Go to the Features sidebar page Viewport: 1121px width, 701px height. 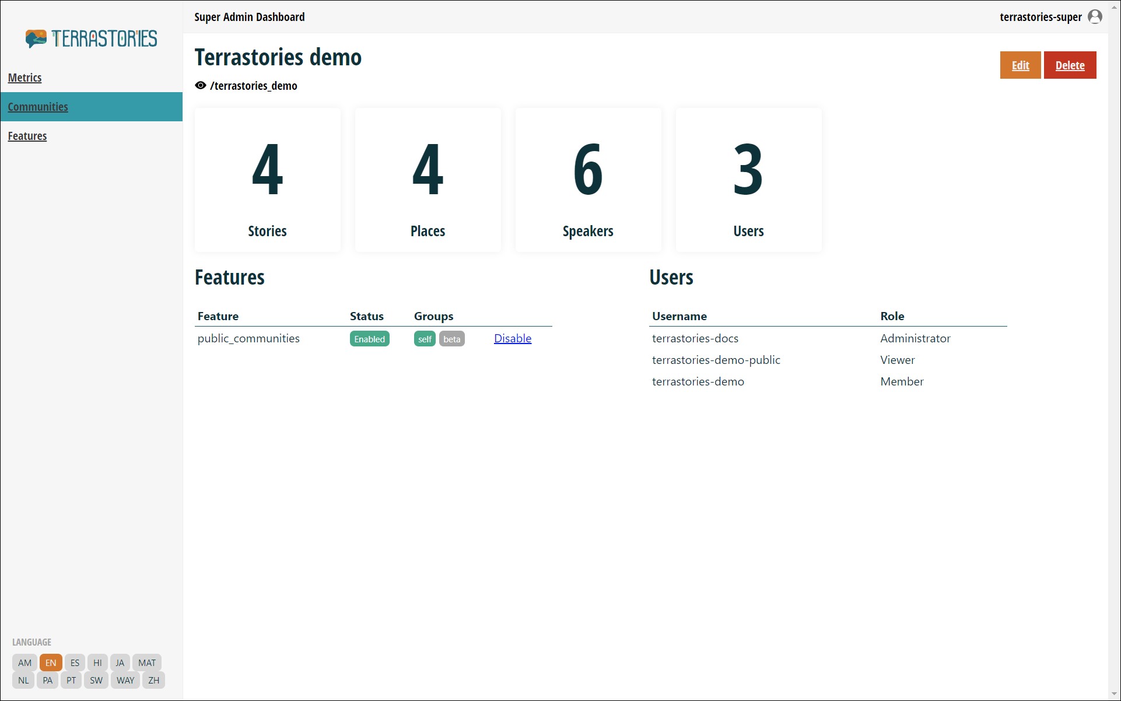tap(27, 136)
